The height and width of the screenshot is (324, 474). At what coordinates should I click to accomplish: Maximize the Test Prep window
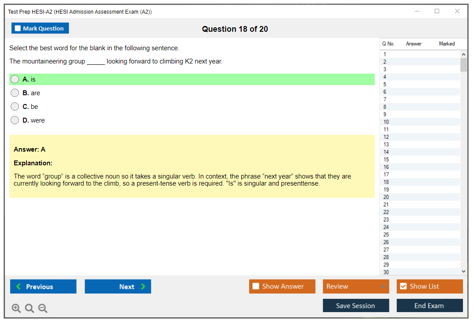coord(437,11)
